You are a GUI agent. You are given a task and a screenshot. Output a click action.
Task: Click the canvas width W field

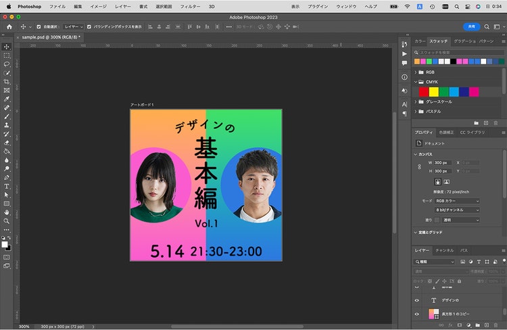click(x=442, y=163)
